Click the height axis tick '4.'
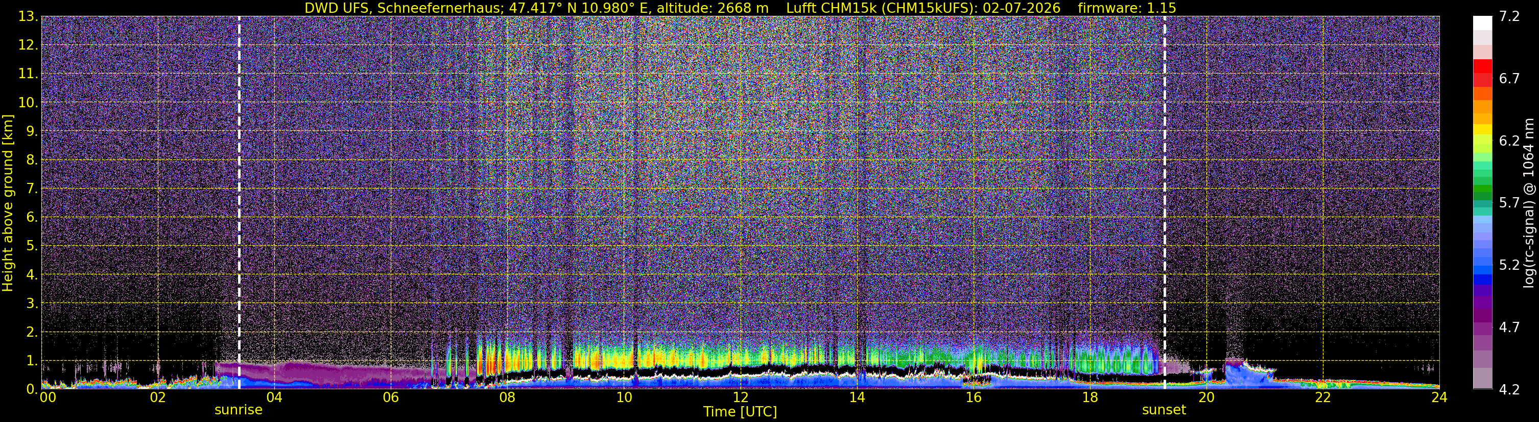Screen dimensions: 1539x422 pos(32,275)
